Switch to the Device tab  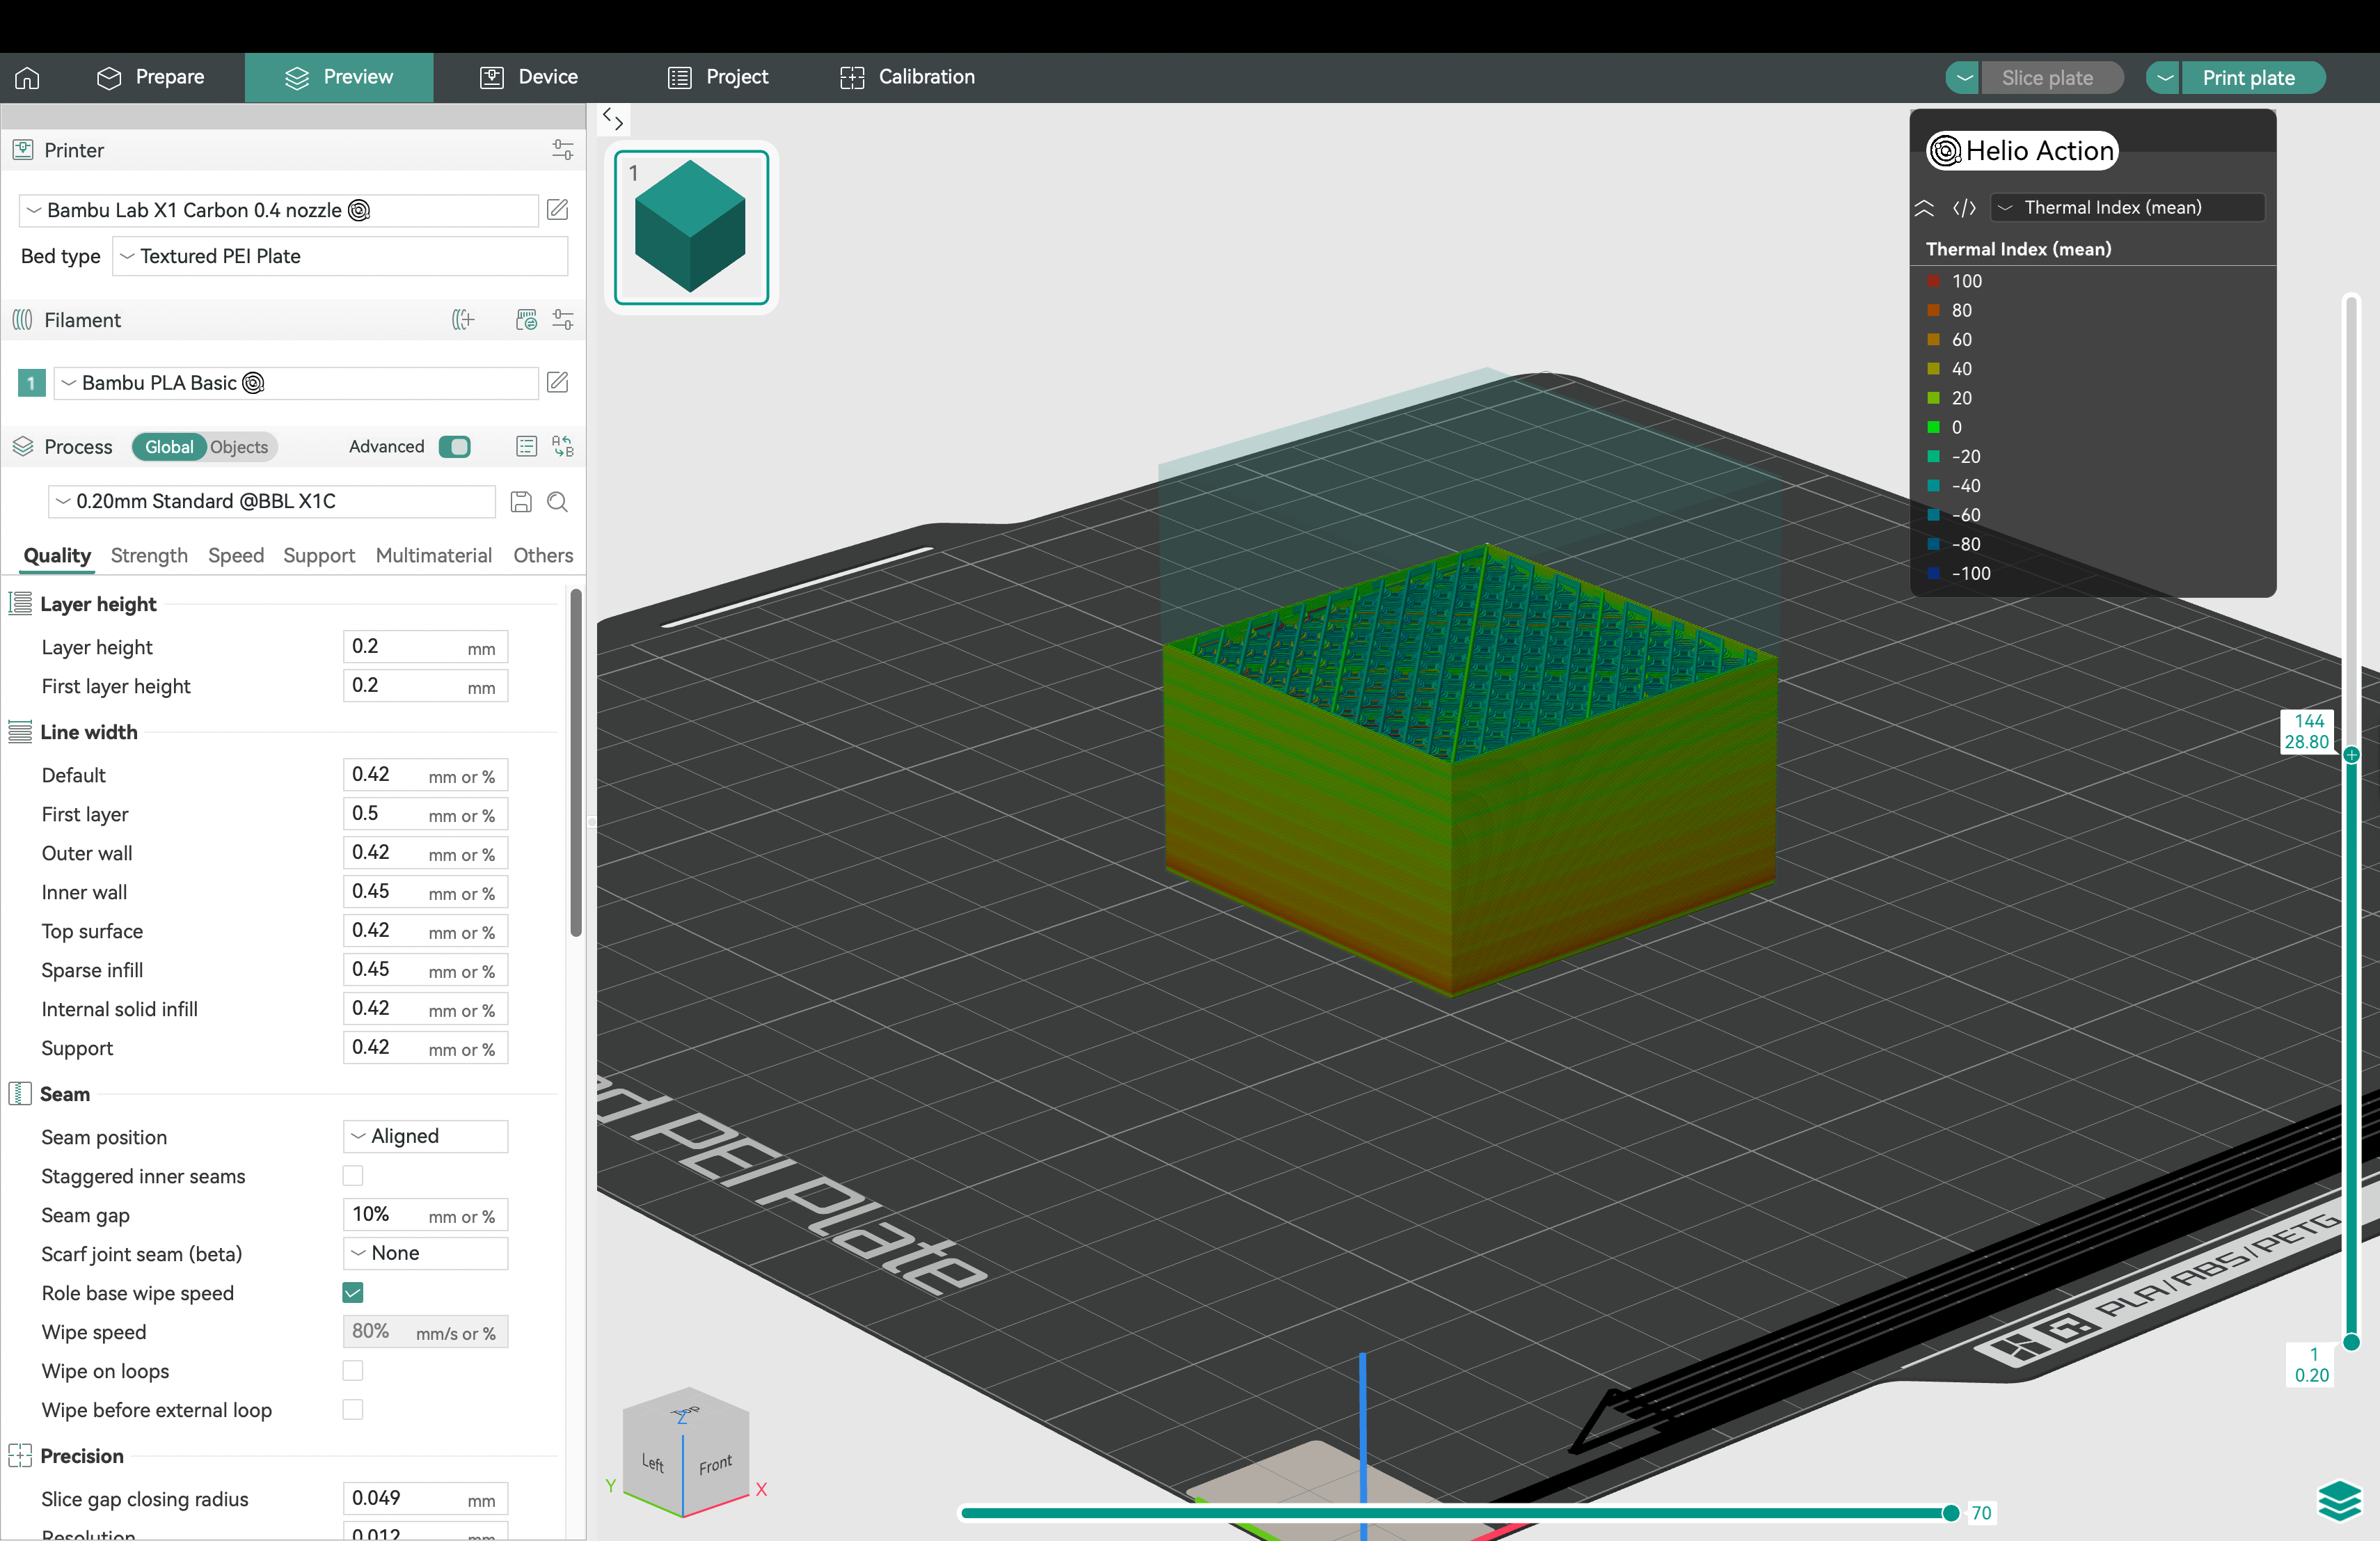529,78
